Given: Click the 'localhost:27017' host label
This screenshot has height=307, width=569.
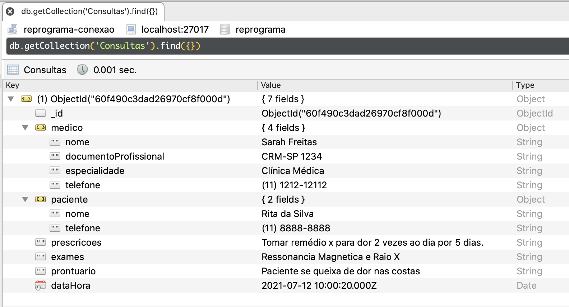Looking at the screenshot, I should pos(175,29).
